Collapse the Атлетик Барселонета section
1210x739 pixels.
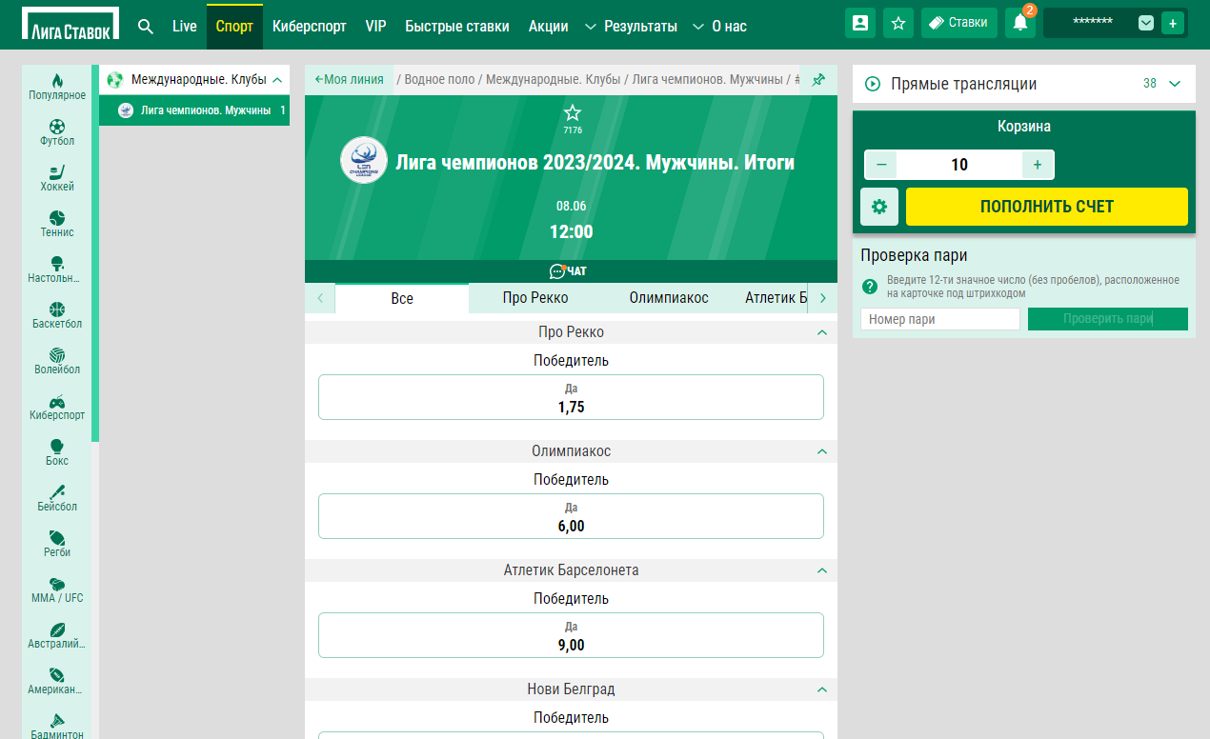821,570
